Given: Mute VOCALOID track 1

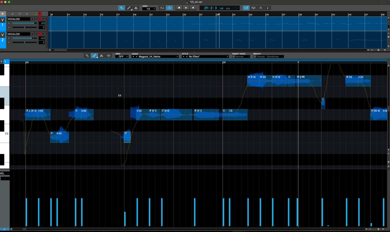Looking at the screenshot, I should click(x=36, y=19).
